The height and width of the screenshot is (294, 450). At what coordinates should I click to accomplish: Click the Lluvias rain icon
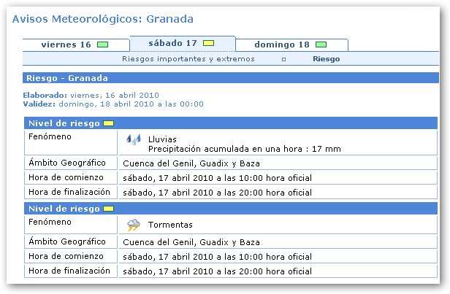click(133, 139)
